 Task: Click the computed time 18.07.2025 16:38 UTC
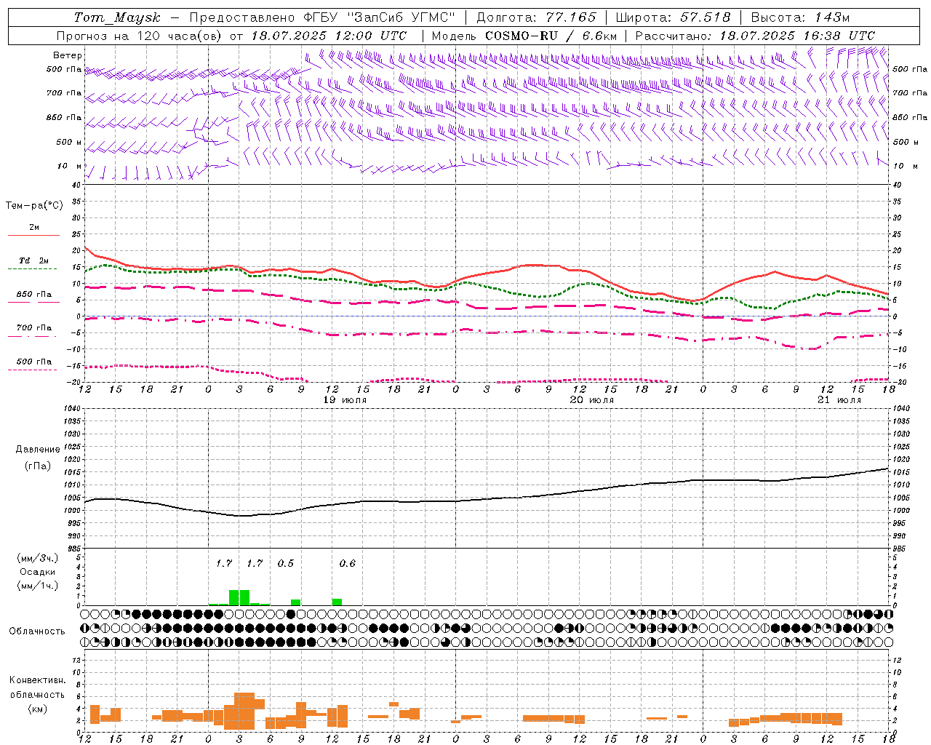[x=797, y=36]
